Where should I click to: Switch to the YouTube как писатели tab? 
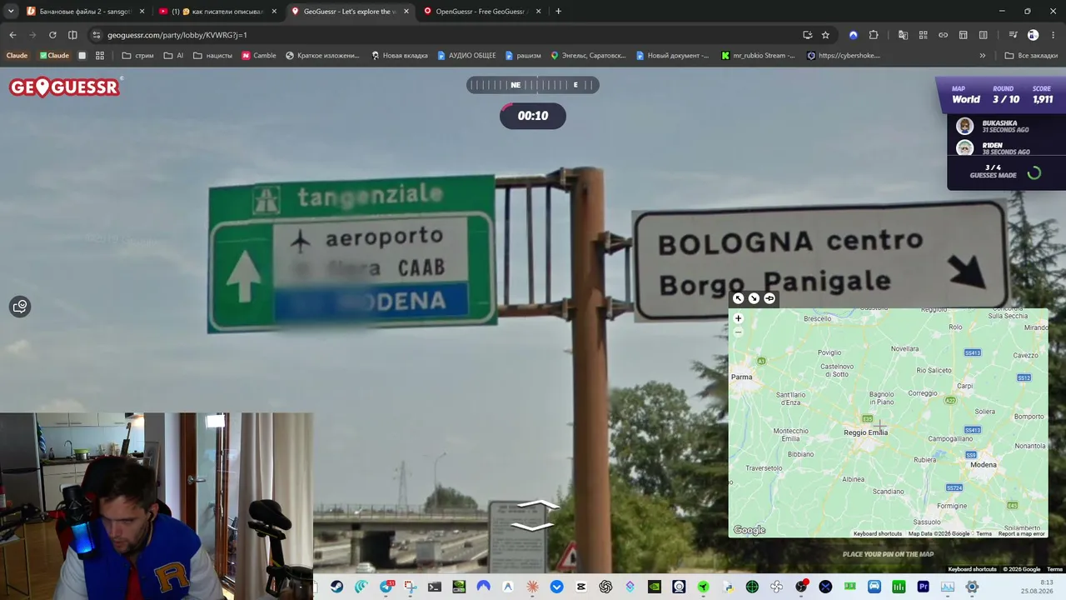(x=218, y=12)
